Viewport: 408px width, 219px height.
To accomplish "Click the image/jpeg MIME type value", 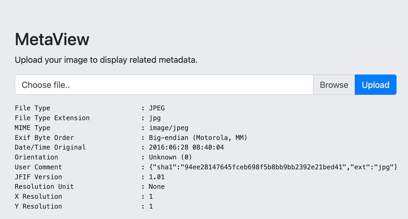I will (x=169, y=128).
